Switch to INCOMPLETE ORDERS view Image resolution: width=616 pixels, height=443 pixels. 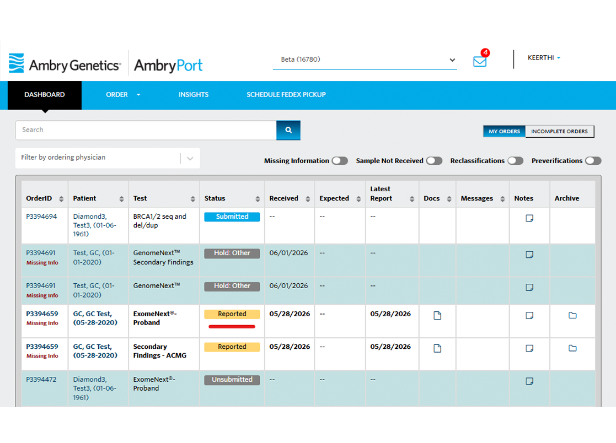click(x=559, y=132)
